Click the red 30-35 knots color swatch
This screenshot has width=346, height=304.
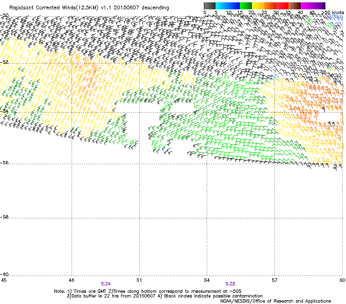(x=282, y=6)
